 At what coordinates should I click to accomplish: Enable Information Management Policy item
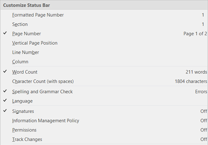(x=45, y=121)
